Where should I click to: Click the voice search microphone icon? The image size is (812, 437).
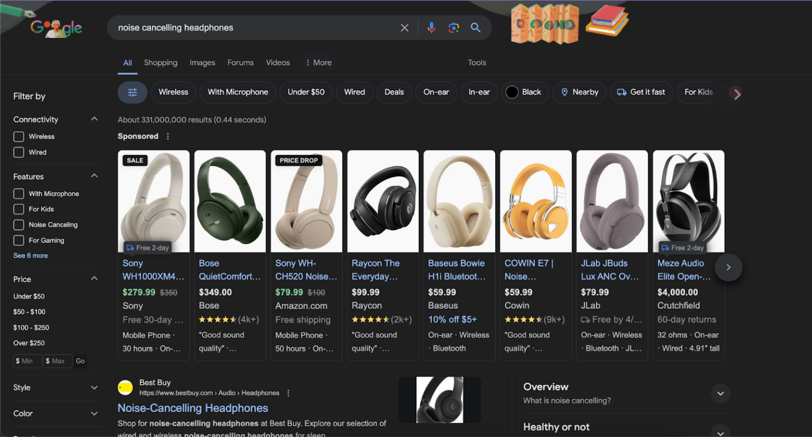(431, 27)
